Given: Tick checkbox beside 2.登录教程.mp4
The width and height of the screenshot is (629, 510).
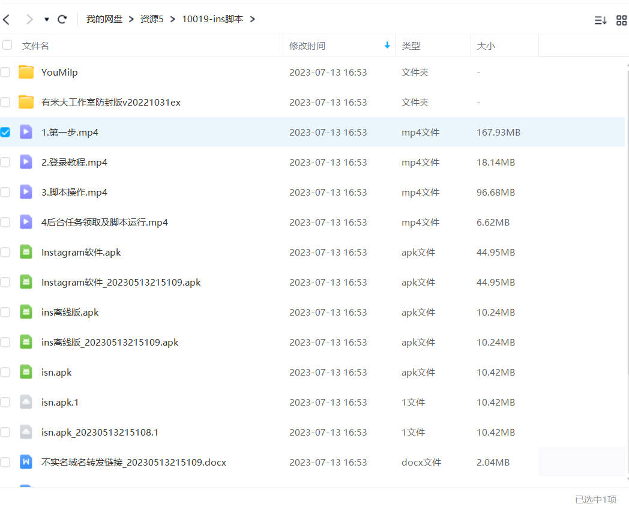Looking at the screenshot, I should [5, 163].
